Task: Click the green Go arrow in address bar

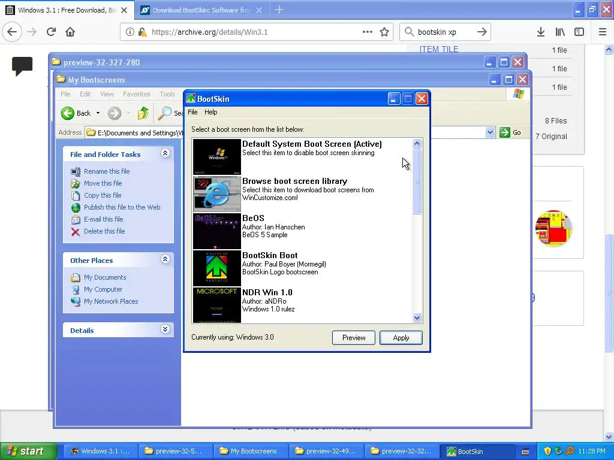Action: 505,132
